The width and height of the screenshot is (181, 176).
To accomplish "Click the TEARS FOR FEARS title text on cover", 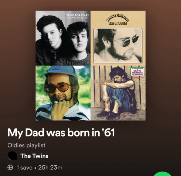I will (77, 15).
